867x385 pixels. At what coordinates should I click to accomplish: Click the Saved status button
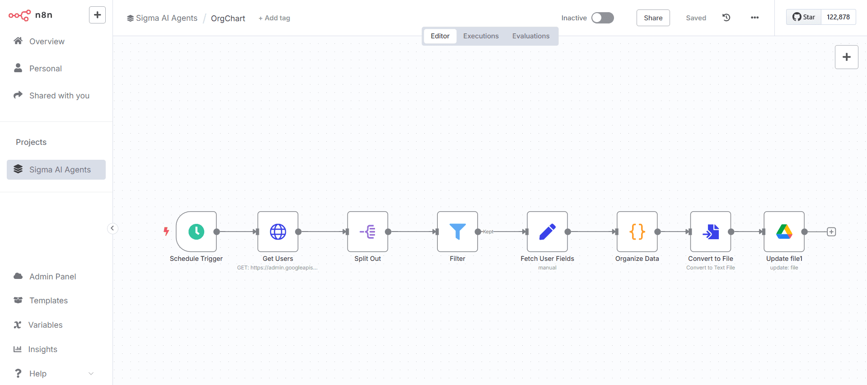696,18
